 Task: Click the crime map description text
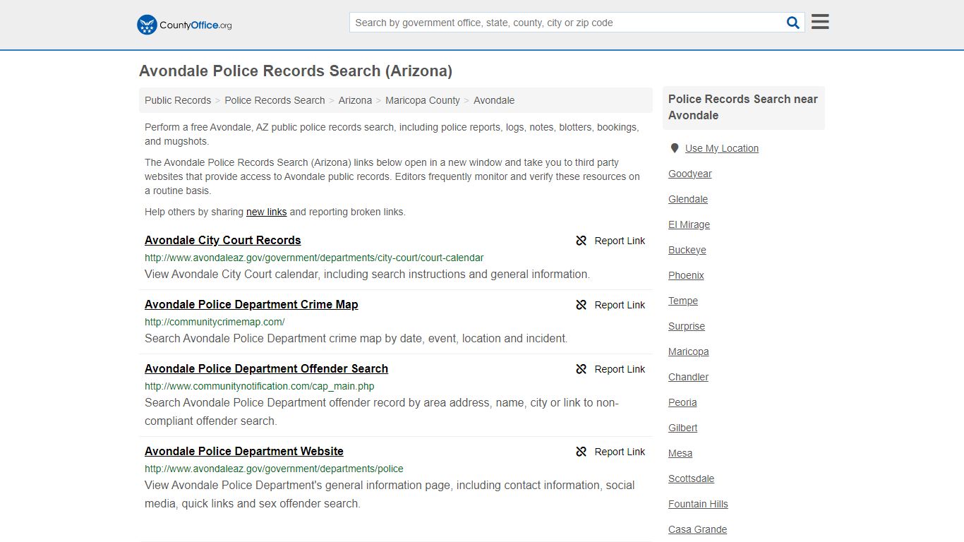coord(356,338)
